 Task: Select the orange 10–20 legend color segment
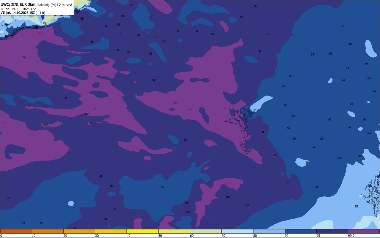pyautogui.click(x=47, y=231)
